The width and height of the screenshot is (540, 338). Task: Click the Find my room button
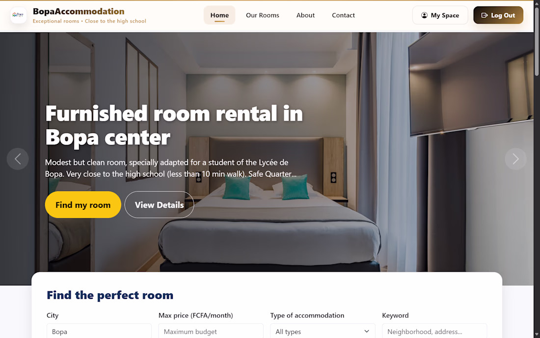83,205
